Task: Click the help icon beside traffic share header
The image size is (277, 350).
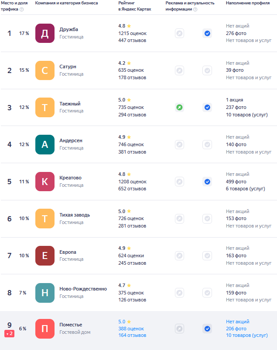Action: click(22, 9)
